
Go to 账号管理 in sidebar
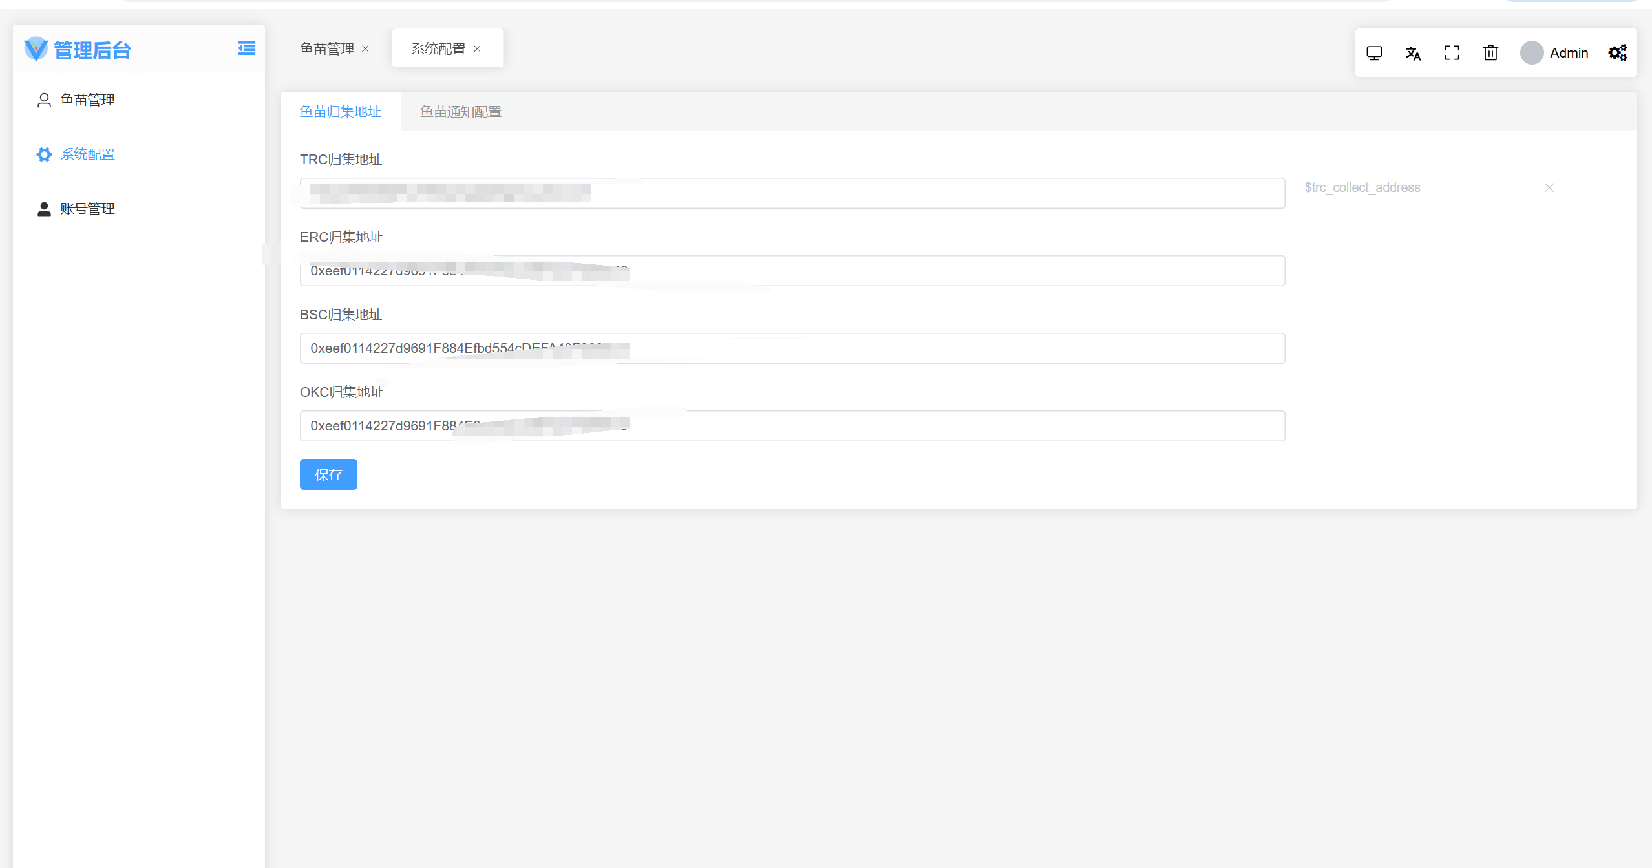coord(87,209)
